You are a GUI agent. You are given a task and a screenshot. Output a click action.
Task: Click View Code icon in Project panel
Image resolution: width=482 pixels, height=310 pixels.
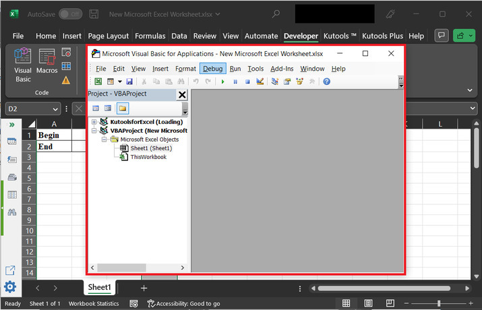click(x=96, y=108)
